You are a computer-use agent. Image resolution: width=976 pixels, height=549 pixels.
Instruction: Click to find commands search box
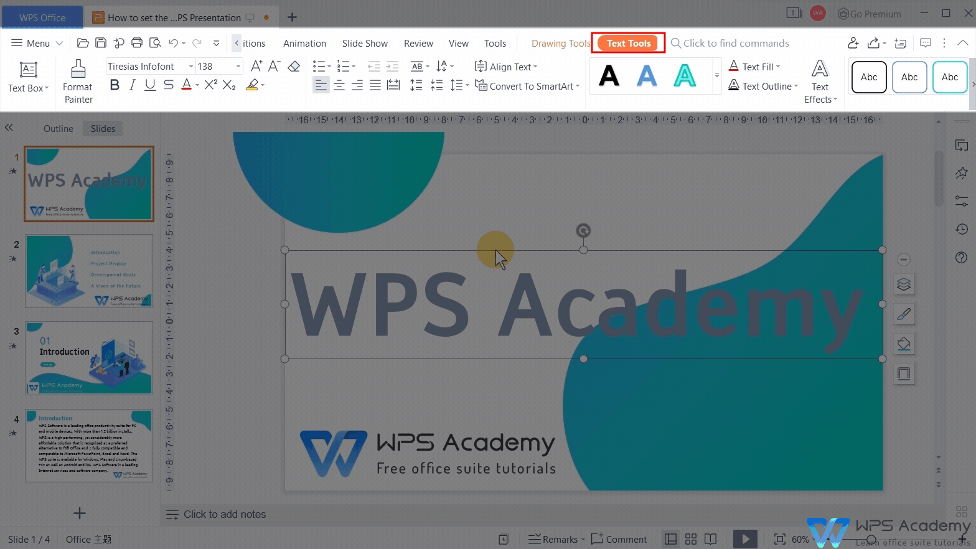click(x=730, y=43)
